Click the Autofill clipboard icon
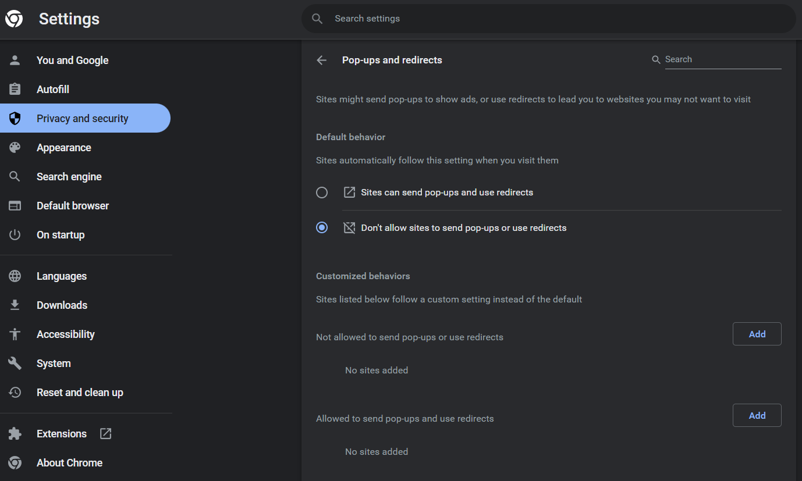Screen dimensions: 802x481 (x=15, y=89)
